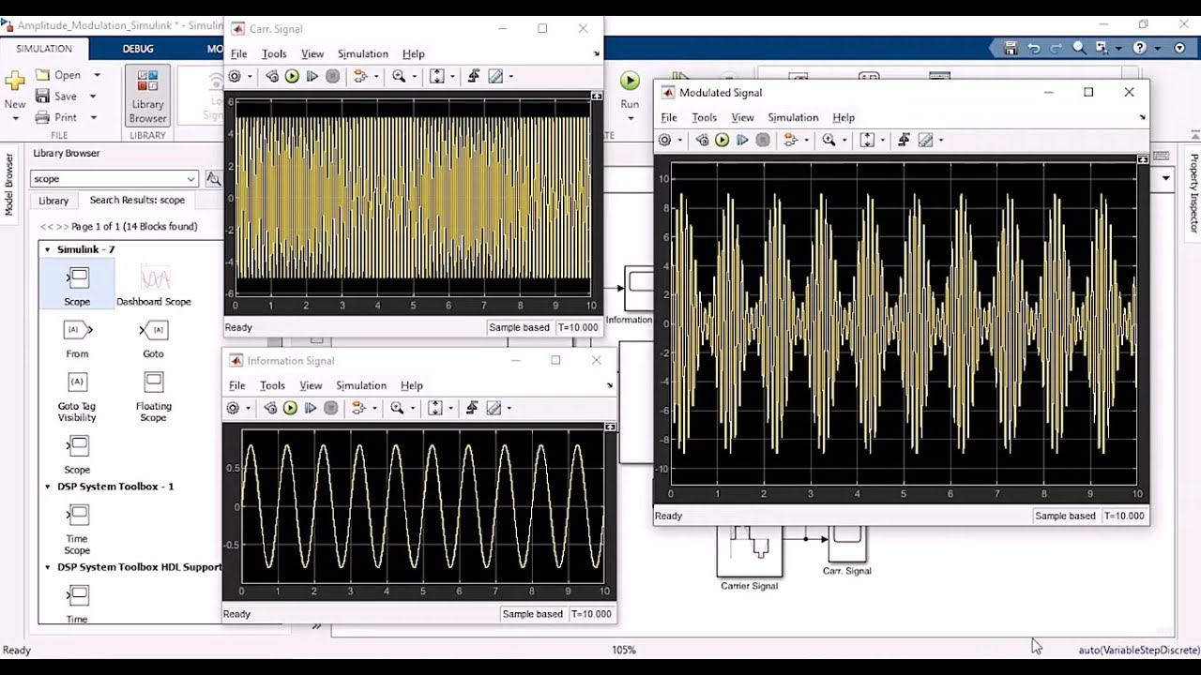Open File menu in Modulated Signal window

668,117
